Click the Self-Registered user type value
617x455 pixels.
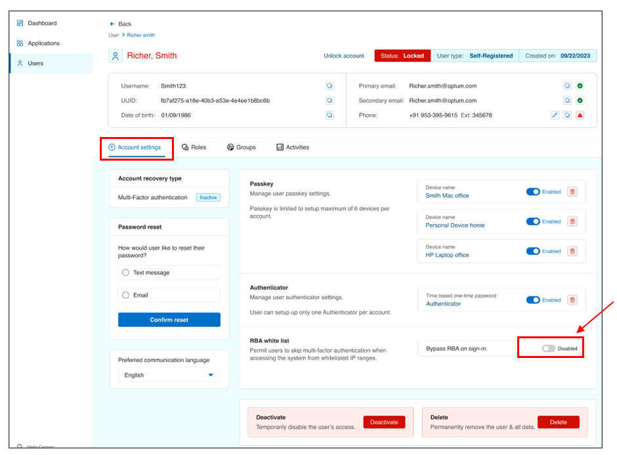(491, 56)
